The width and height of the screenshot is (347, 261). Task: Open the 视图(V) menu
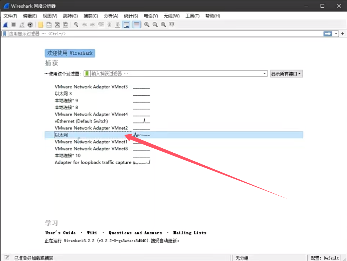[x=50, y=16]
